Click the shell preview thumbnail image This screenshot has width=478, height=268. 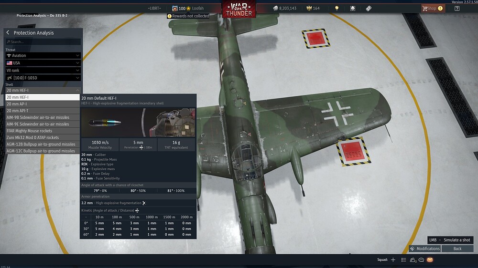point(138,122)
